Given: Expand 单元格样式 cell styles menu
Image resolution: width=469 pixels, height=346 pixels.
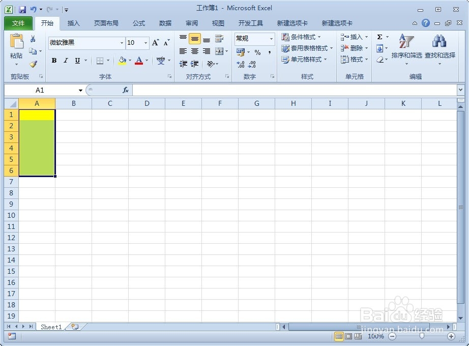Looking at the screenshot, I should point(304,60).
